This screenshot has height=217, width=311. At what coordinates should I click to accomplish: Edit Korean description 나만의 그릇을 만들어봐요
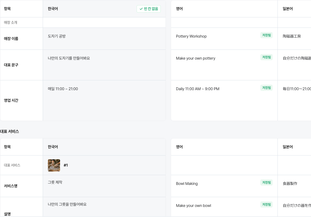104,207
